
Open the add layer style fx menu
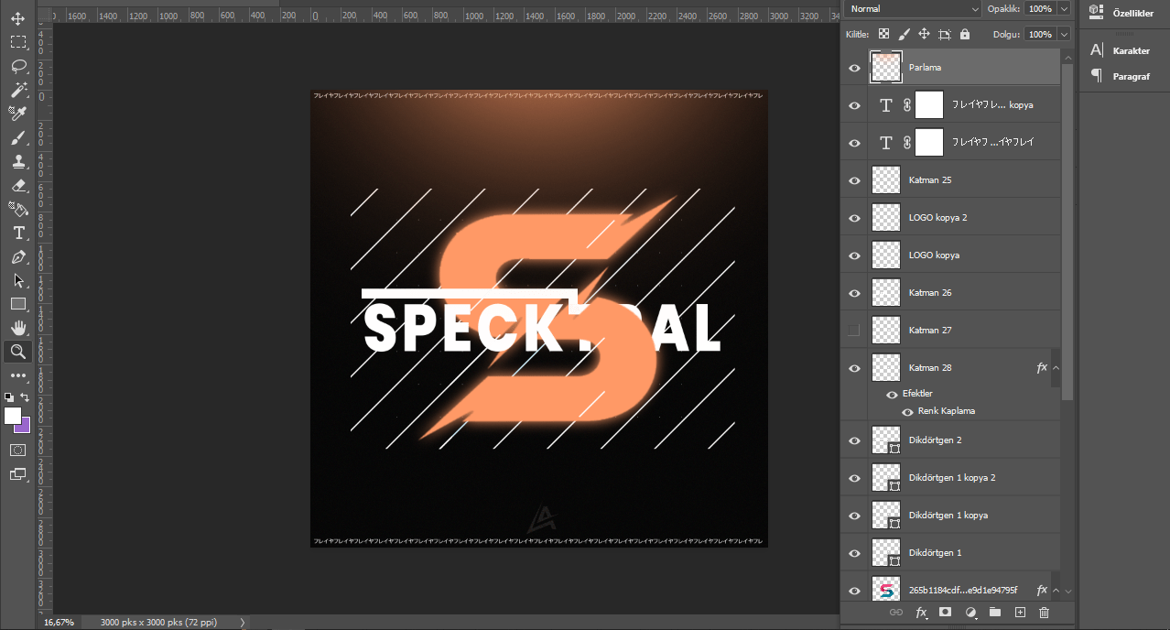click(x=921, y=612)
